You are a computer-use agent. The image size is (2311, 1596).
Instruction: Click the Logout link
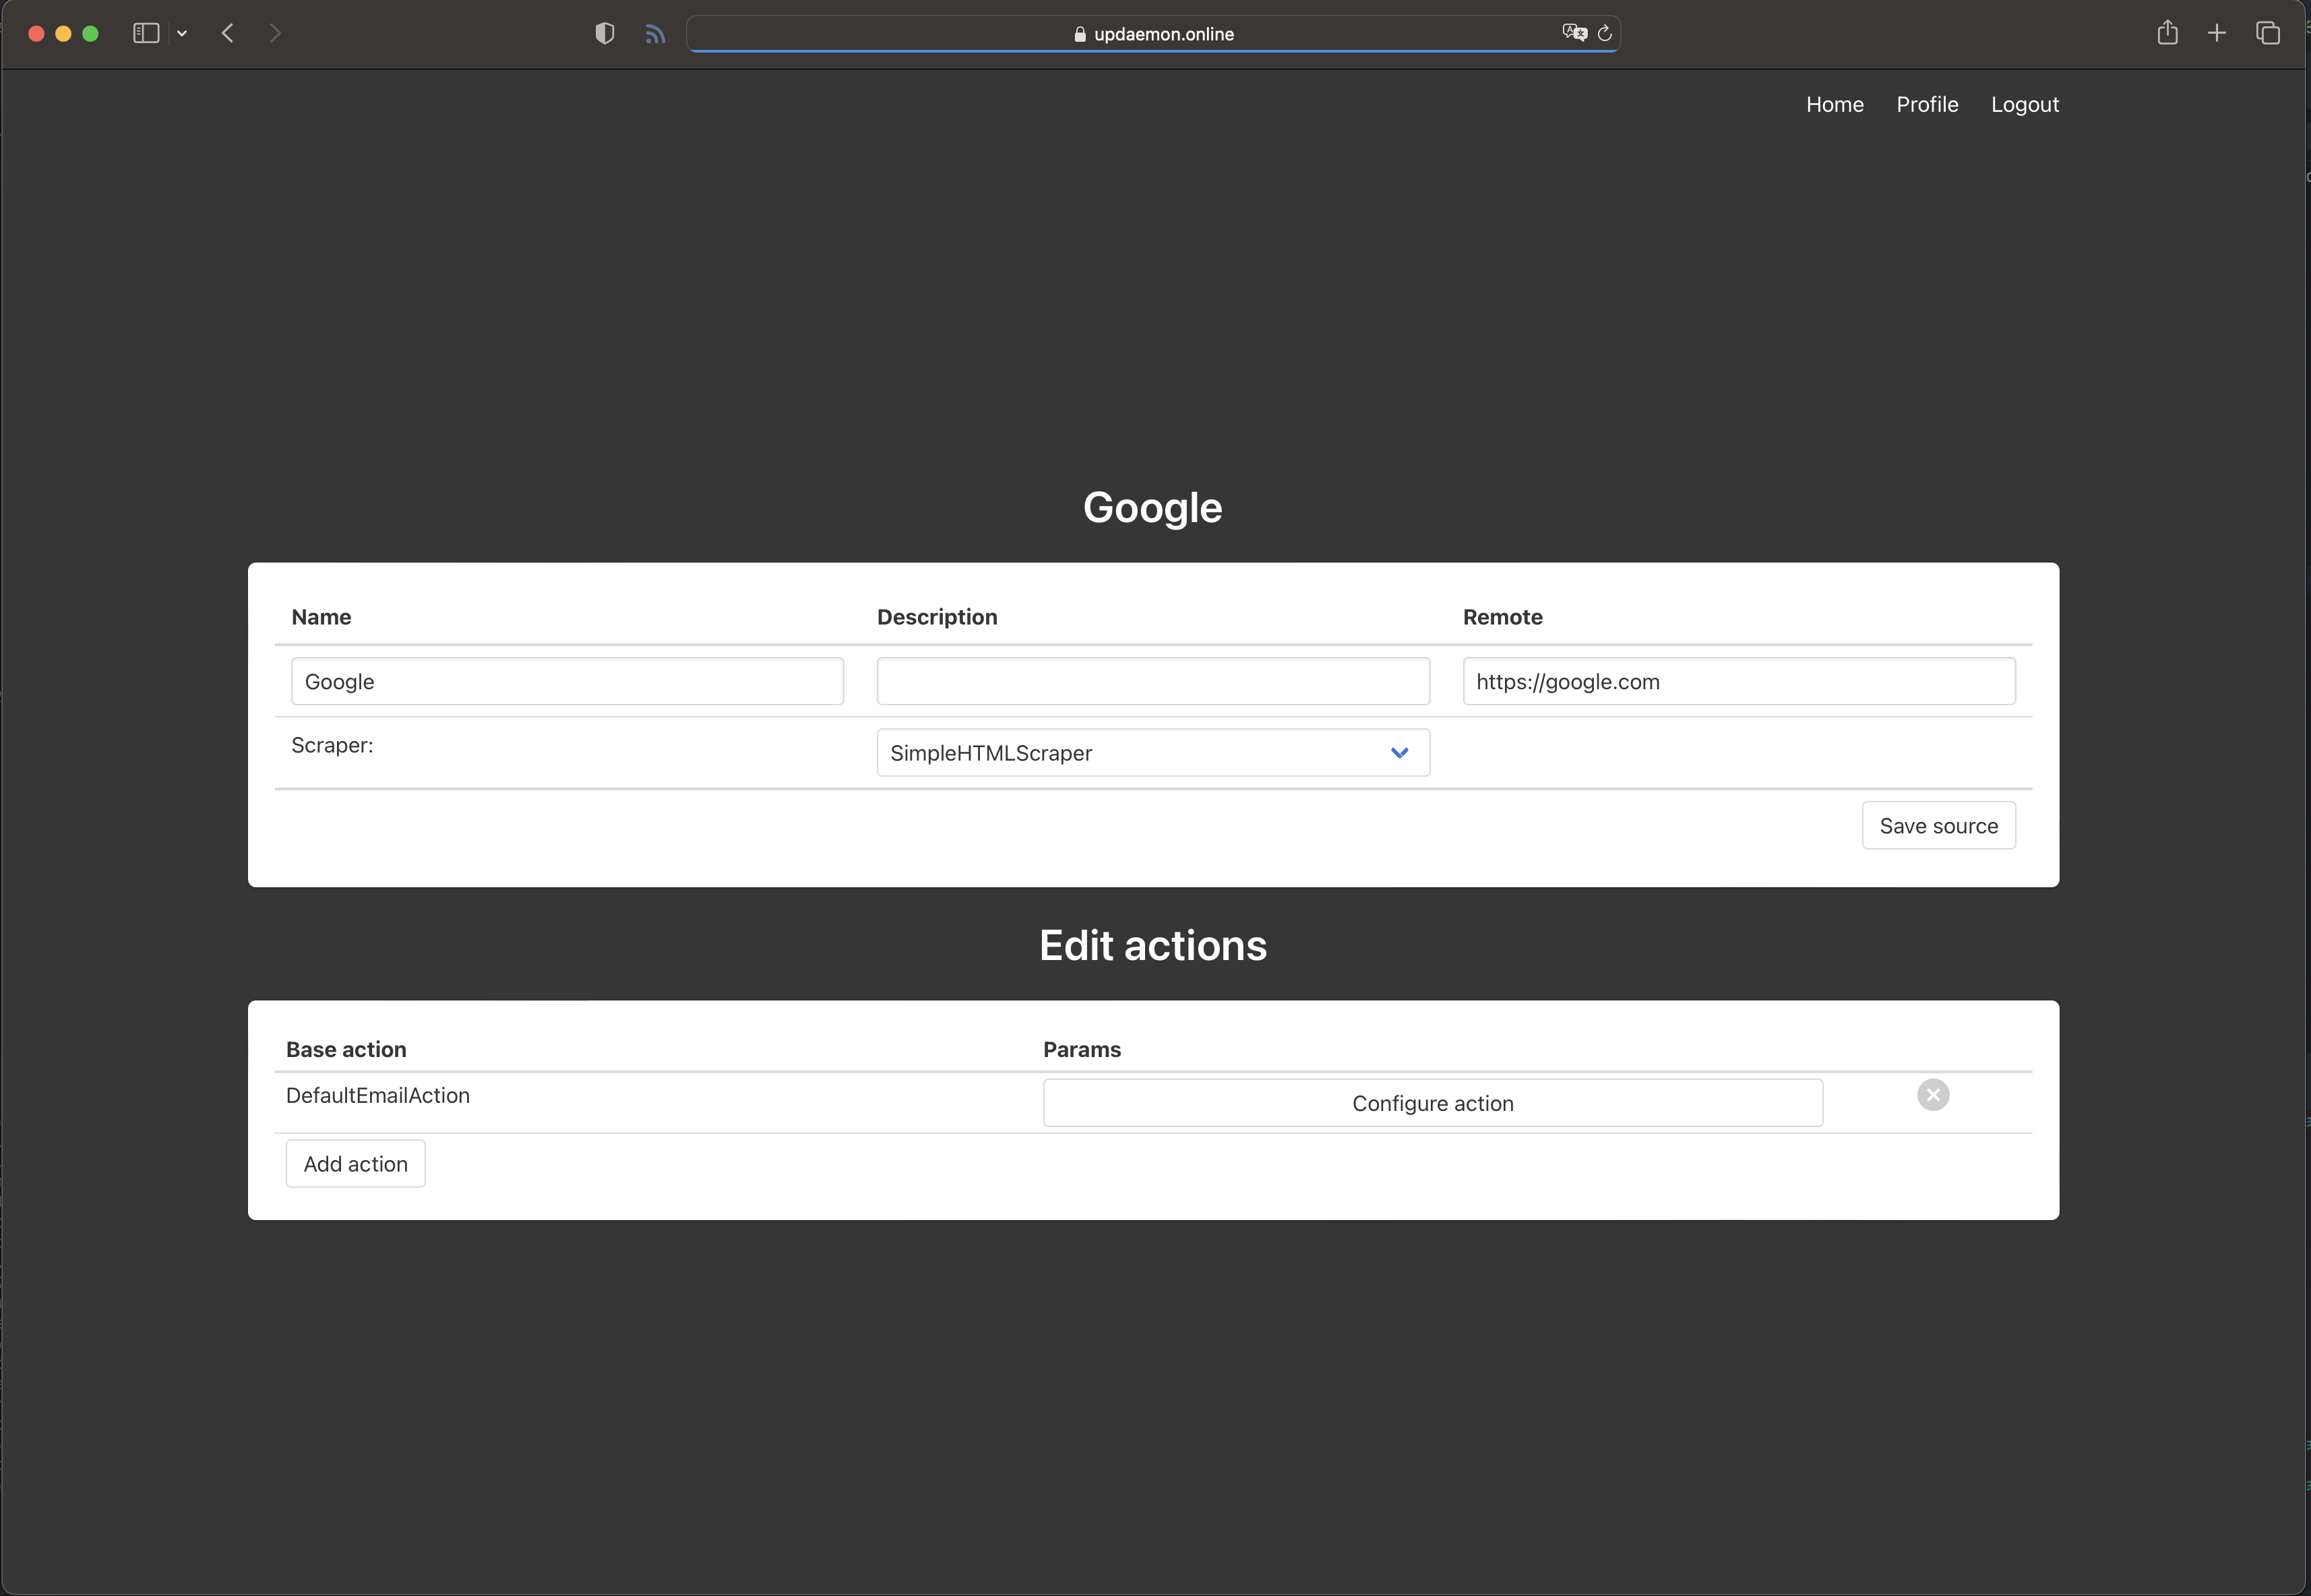2025,105
